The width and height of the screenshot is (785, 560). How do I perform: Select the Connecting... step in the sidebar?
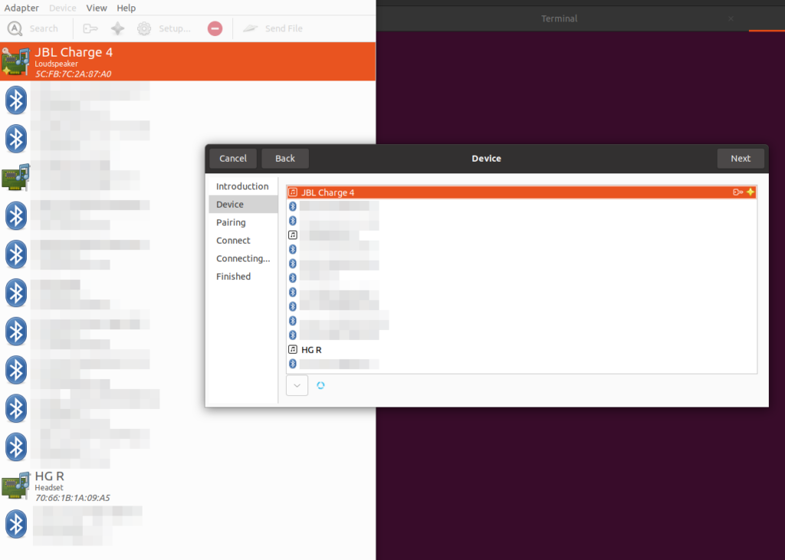pyautogui.click(x=243, y=258)
